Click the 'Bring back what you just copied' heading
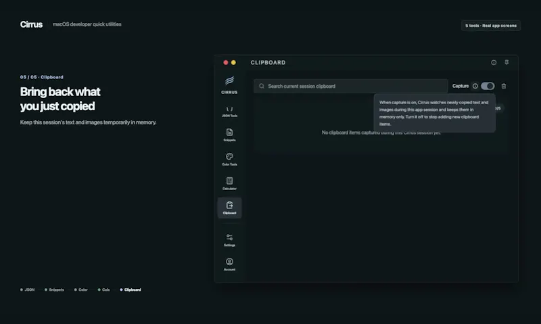The width and height of the screenshot is (541, 324). point(60,99)
